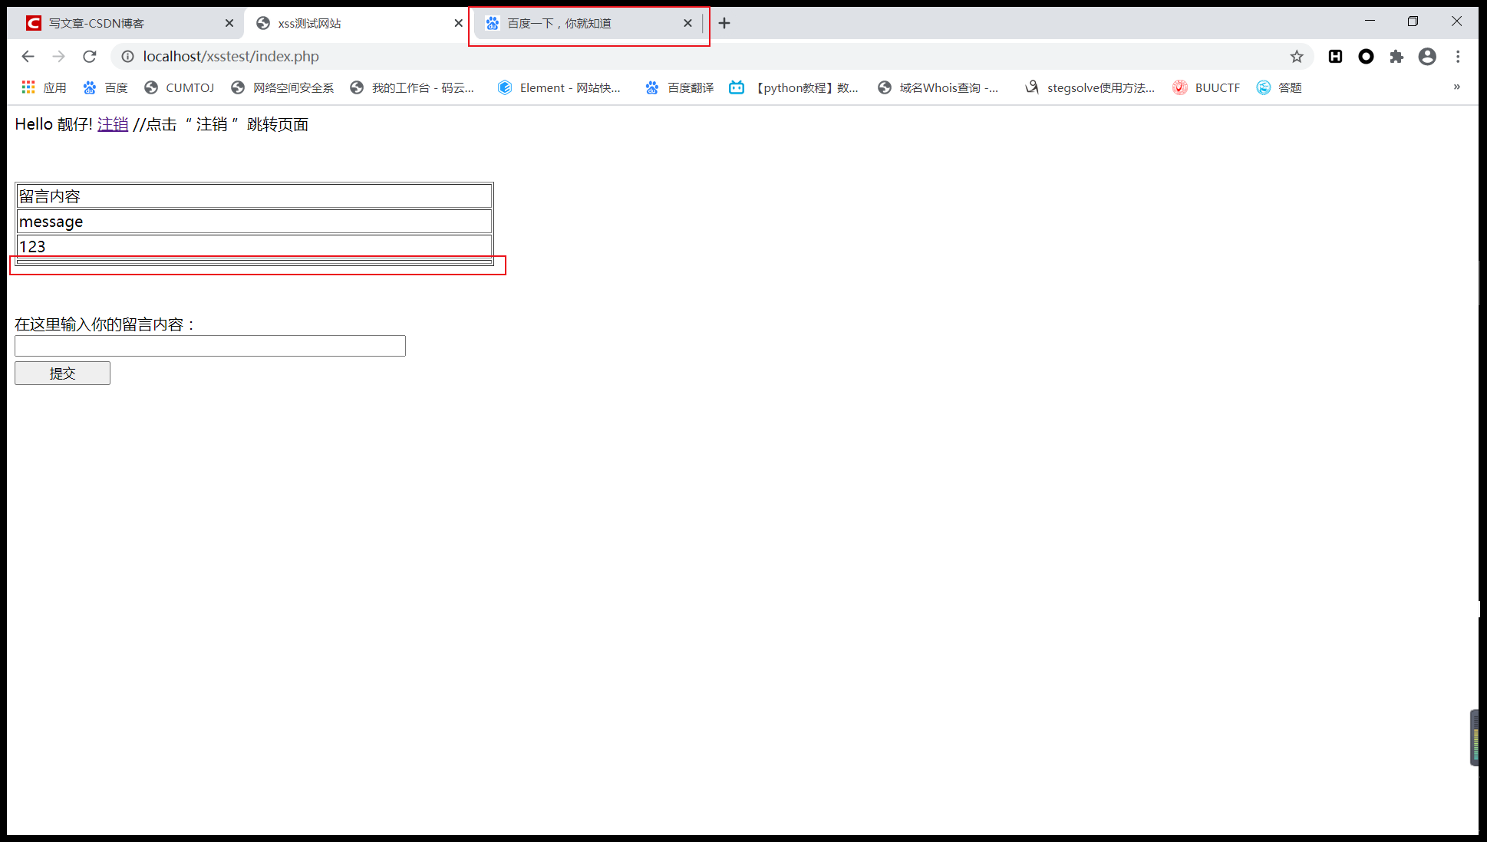Open the 答题 bookmark
1487x842 pixels.
tap(1279, 88)
